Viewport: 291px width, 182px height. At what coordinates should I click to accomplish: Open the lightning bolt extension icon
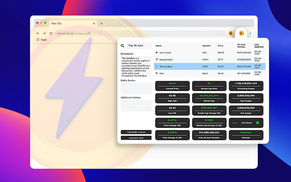(x=241, y=33)
